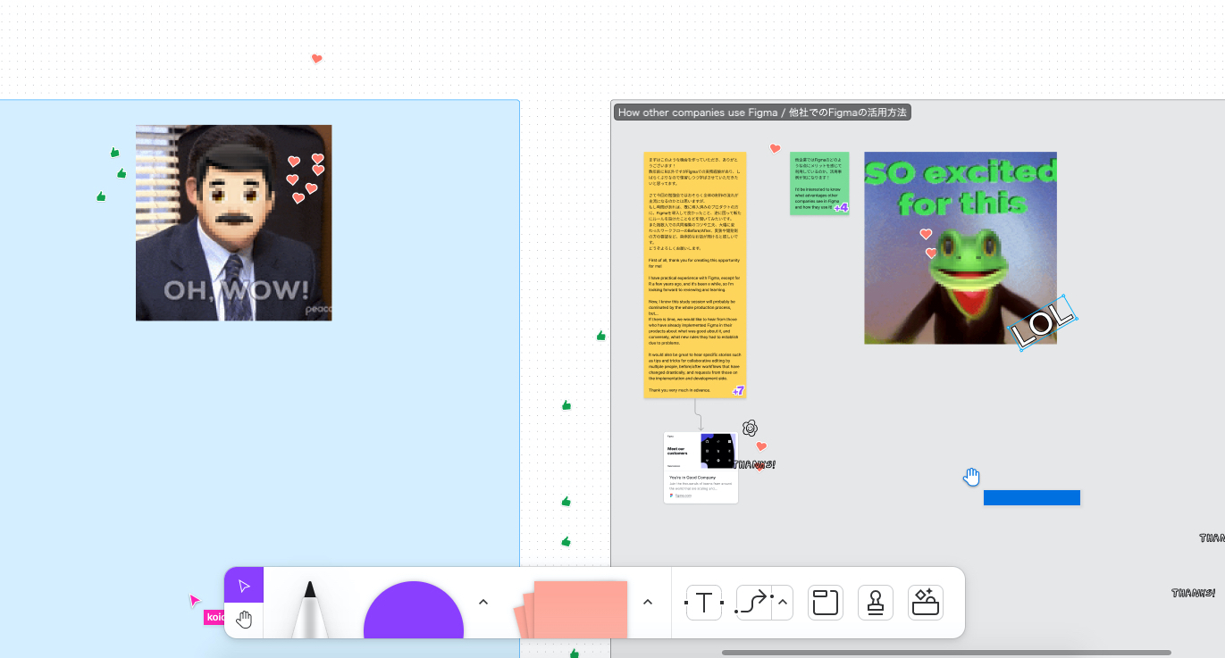Expand connector type options chevron
This screenshot has height=658, width=1225.
(x=783, y=603)
